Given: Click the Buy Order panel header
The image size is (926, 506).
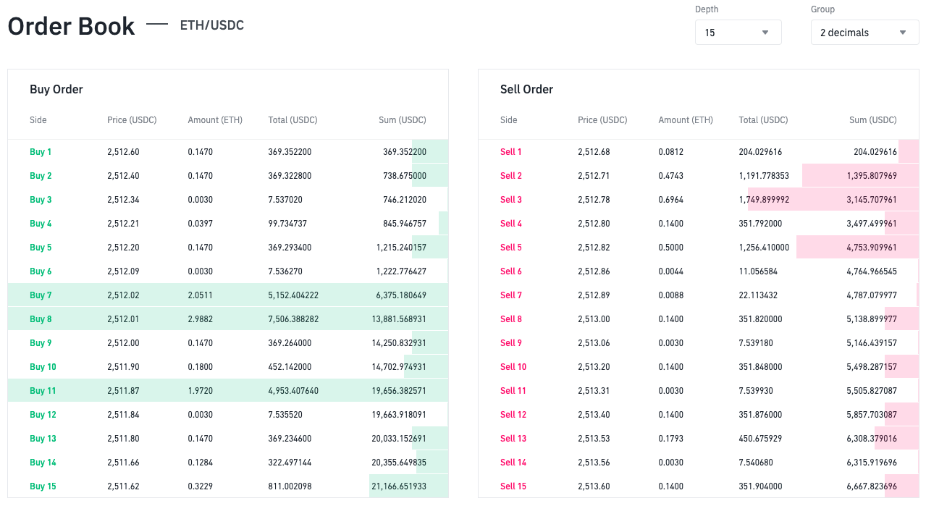Looking at the screenshot, I should 56,89.
